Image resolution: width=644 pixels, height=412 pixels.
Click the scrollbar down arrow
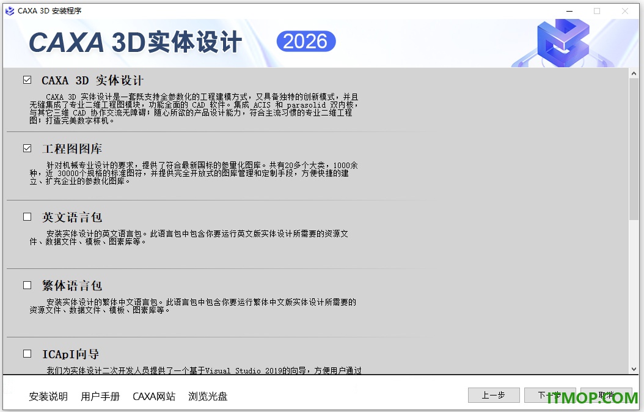click(634, 369)
